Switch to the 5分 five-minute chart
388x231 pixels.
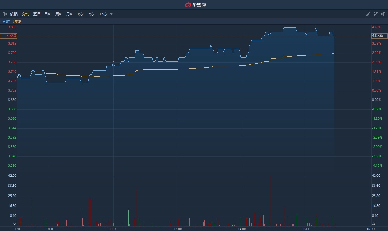91,14
